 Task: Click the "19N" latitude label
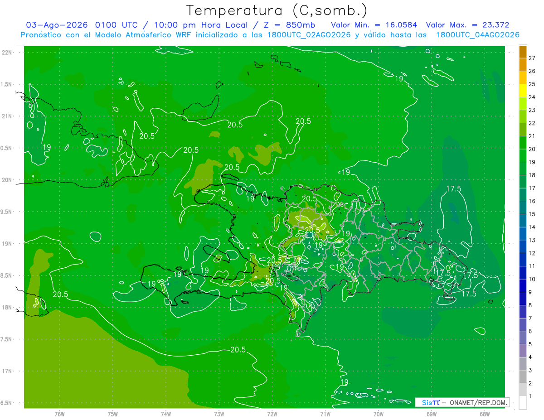(7, 243)
